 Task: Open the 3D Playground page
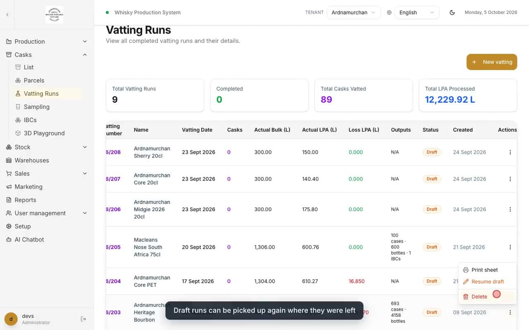(47, 133)
